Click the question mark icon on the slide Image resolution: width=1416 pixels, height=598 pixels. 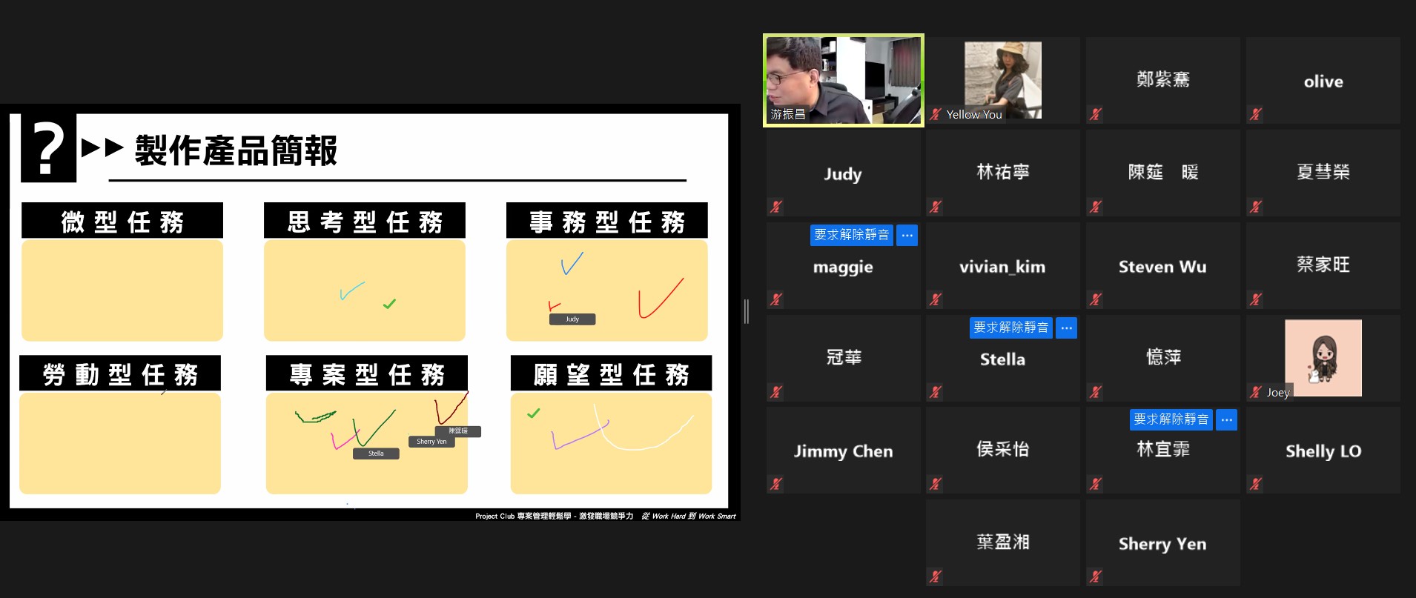[48, 148]
